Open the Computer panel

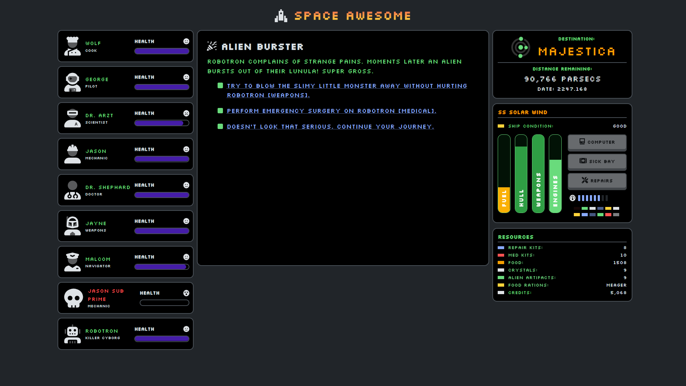[x=597, y=142]
